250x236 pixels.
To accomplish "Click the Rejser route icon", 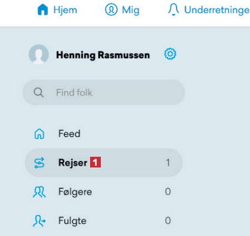I will click(x=39, y=163).
